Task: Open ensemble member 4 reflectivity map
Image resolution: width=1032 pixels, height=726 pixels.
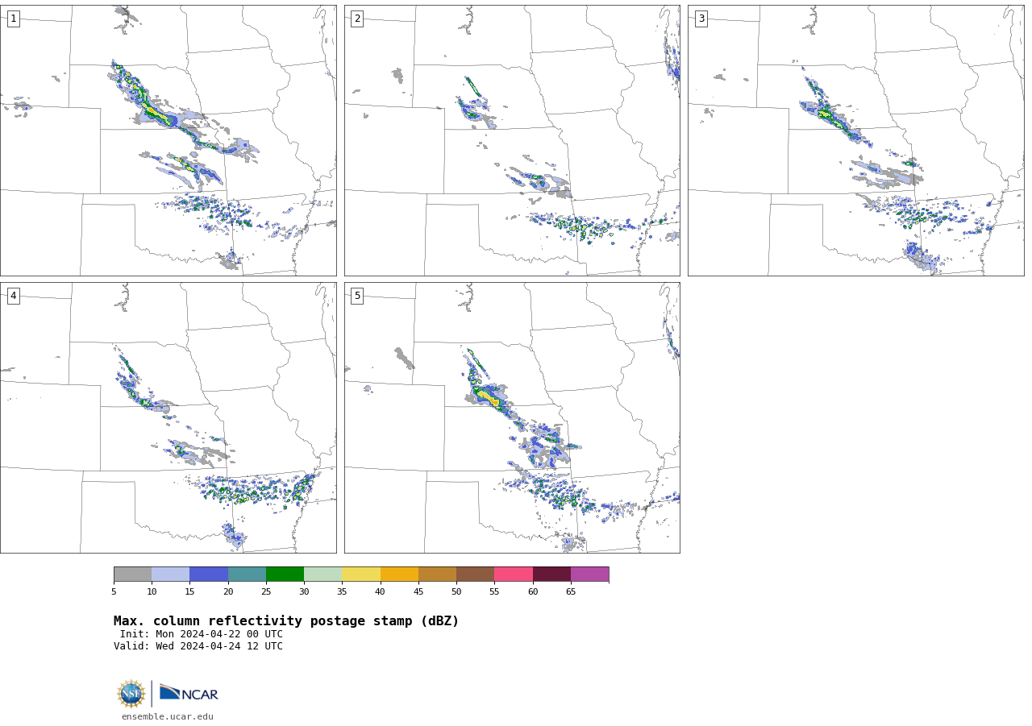Action: pos(169,417)
